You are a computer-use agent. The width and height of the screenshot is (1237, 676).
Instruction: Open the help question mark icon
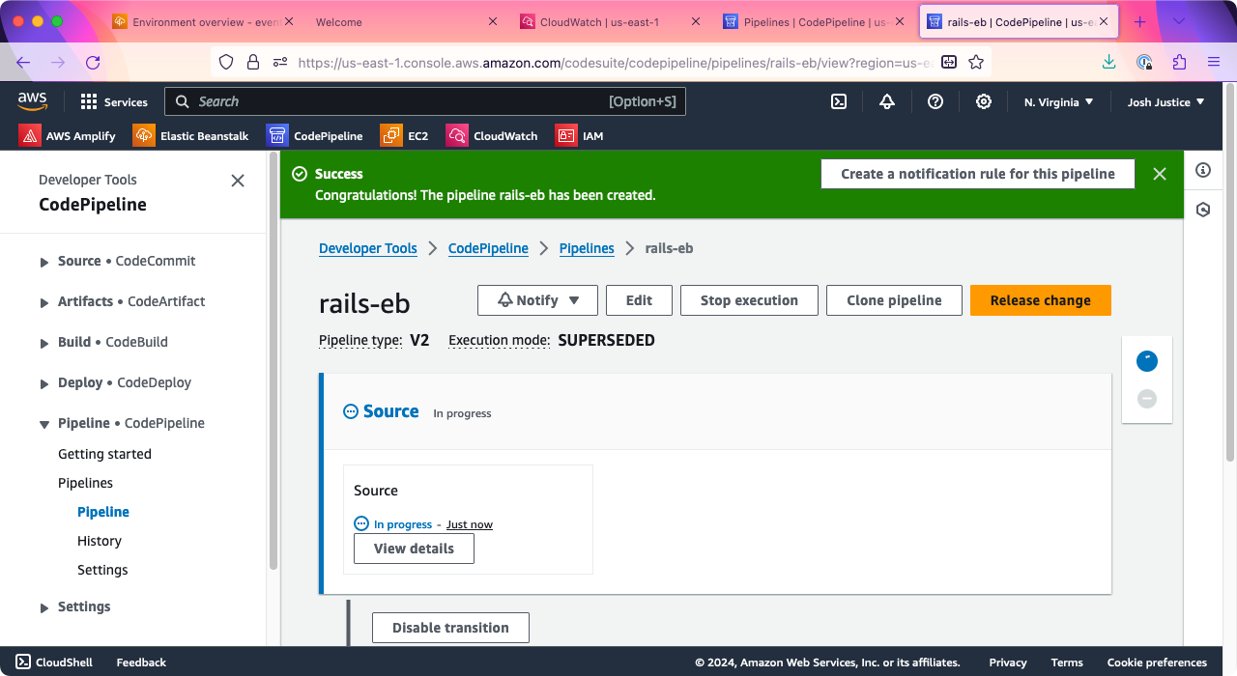935,101
